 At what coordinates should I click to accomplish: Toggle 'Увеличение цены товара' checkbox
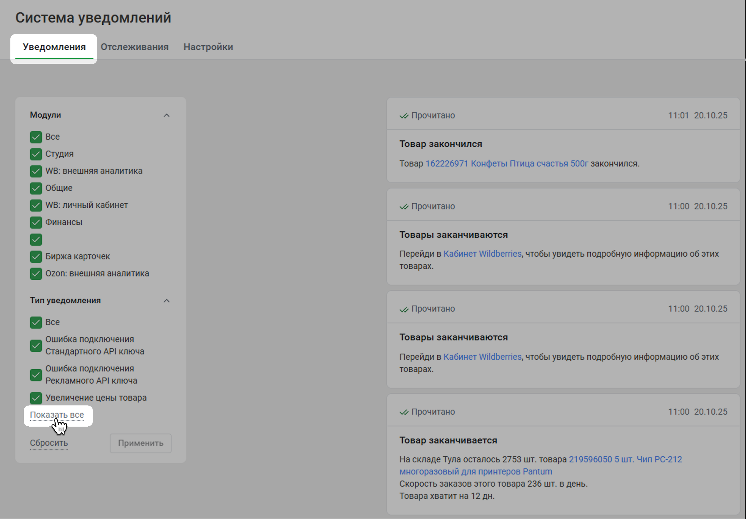pyautogui.click(x=36, y=398)
